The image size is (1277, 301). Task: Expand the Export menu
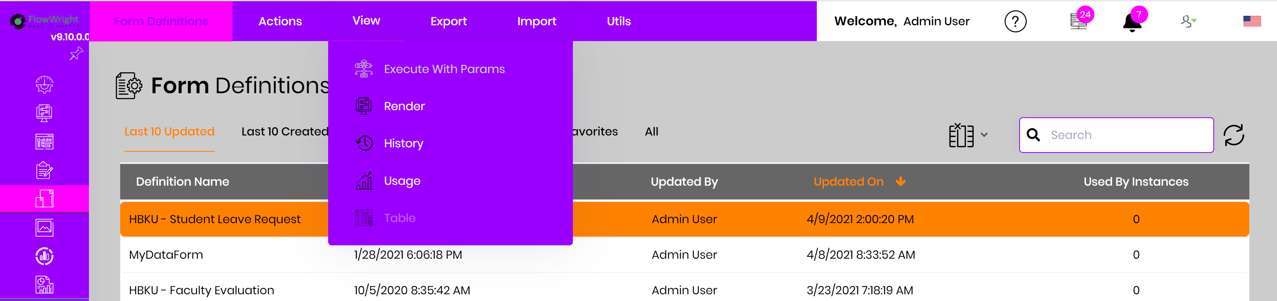click(x=448, y=21)
